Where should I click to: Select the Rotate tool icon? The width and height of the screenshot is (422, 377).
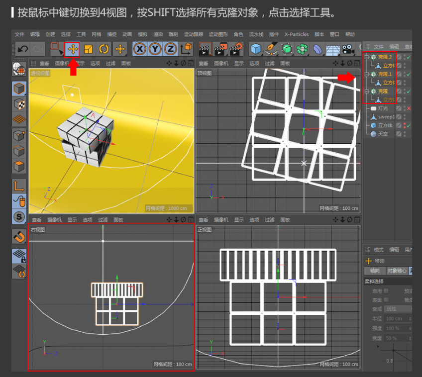pyautogui.click(x=104, y=49)
